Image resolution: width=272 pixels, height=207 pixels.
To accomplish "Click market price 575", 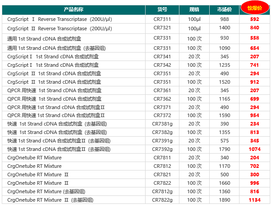I will (224, 141).
